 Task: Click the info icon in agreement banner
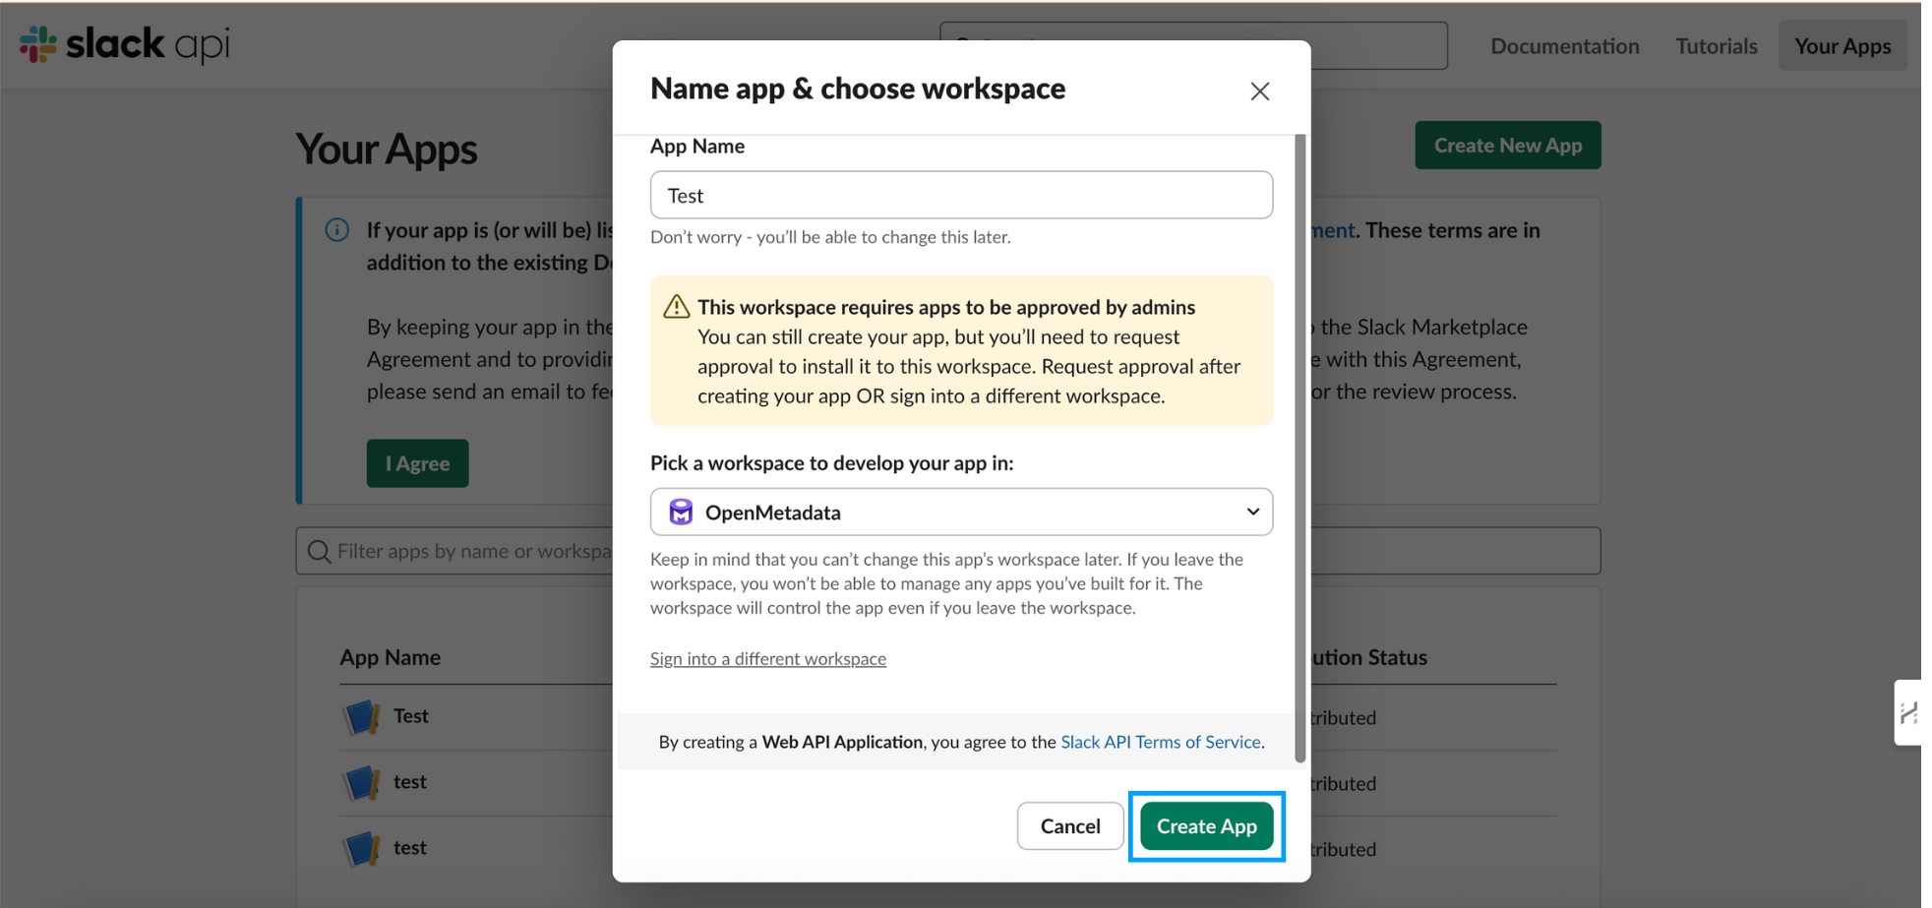click(337, 230)
